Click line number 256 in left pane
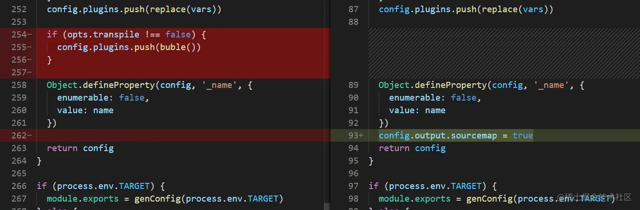The width and height of the screenshot is (640, 210). (19, 60)
